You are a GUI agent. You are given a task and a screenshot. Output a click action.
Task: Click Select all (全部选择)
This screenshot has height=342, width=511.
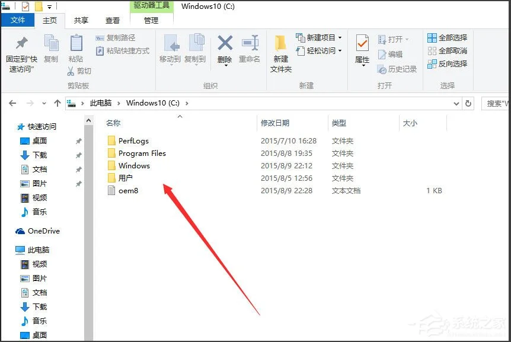447,38
